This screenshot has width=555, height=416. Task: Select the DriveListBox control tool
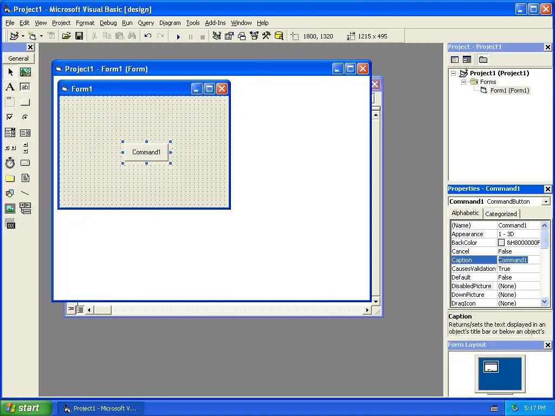[x=25, y=162]
